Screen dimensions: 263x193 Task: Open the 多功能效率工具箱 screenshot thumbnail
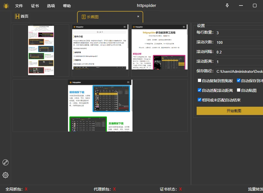pyautogui.click(x=159, y=47)
